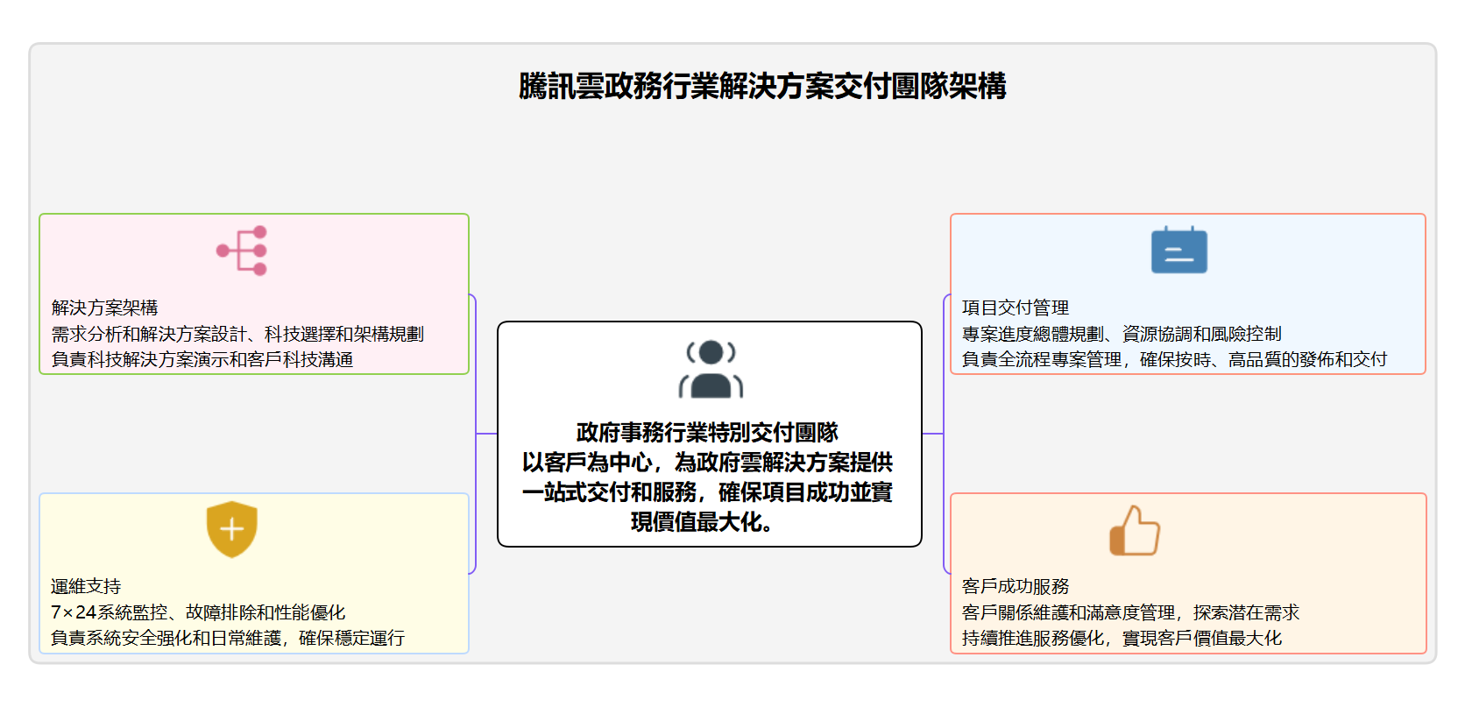Screen dimensions: 1465x707
Task: Click the 項目交付管理 heading
Action: (1016, 308)
